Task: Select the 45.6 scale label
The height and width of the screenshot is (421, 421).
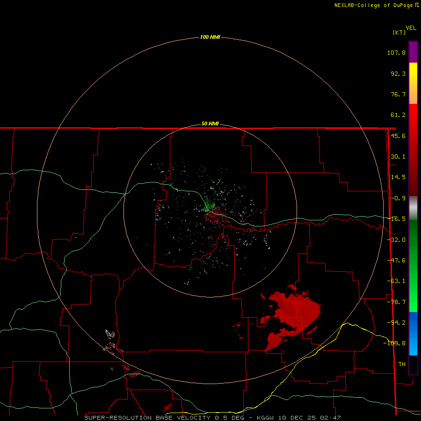Action: (398, 136)
